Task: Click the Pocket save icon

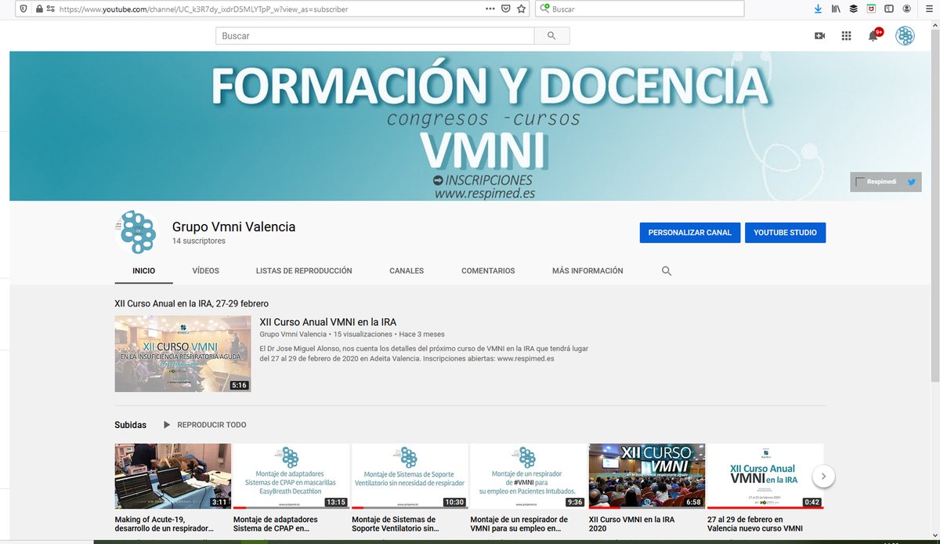Action: (506, 9)
